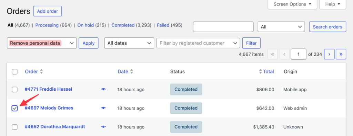This screenshot has width=353, height=136.
Task: Expand the Screen Options panel
Action: [292, 4]
